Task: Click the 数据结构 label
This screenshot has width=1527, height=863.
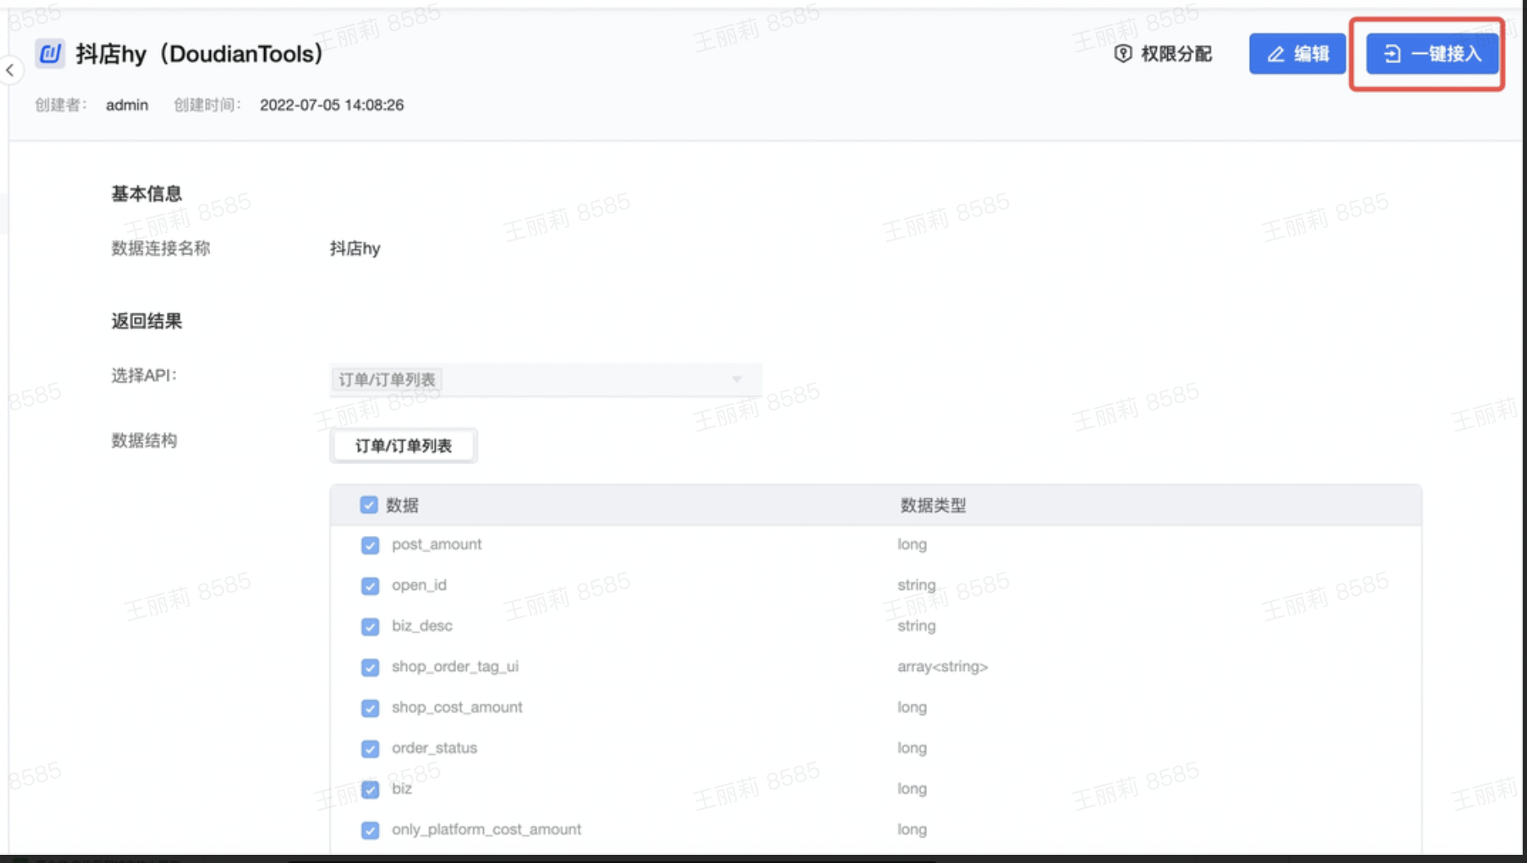Action: tap(144, 440)
